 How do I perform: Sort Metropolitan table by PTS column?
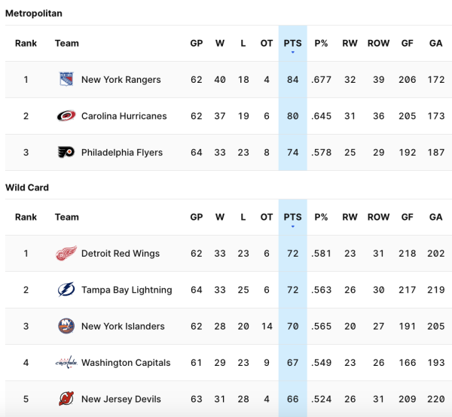(x=292, y=44)
